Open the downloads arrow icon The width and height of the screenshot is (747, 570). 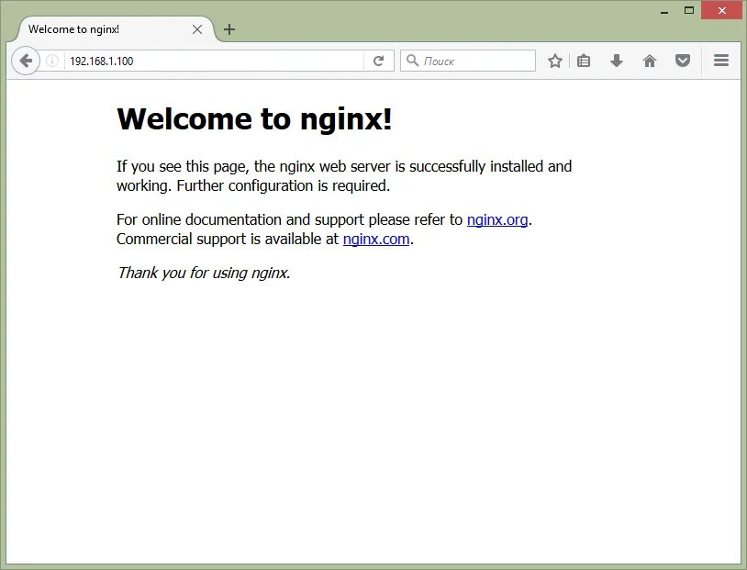[x=617, y=61]
